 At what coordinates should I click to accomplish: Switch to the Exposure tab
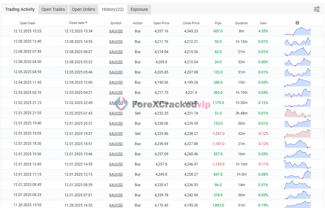(x=139, y=9)
